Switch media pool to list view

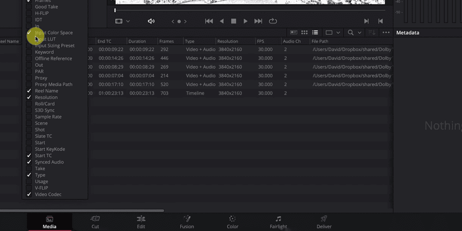tap(315, 32)
